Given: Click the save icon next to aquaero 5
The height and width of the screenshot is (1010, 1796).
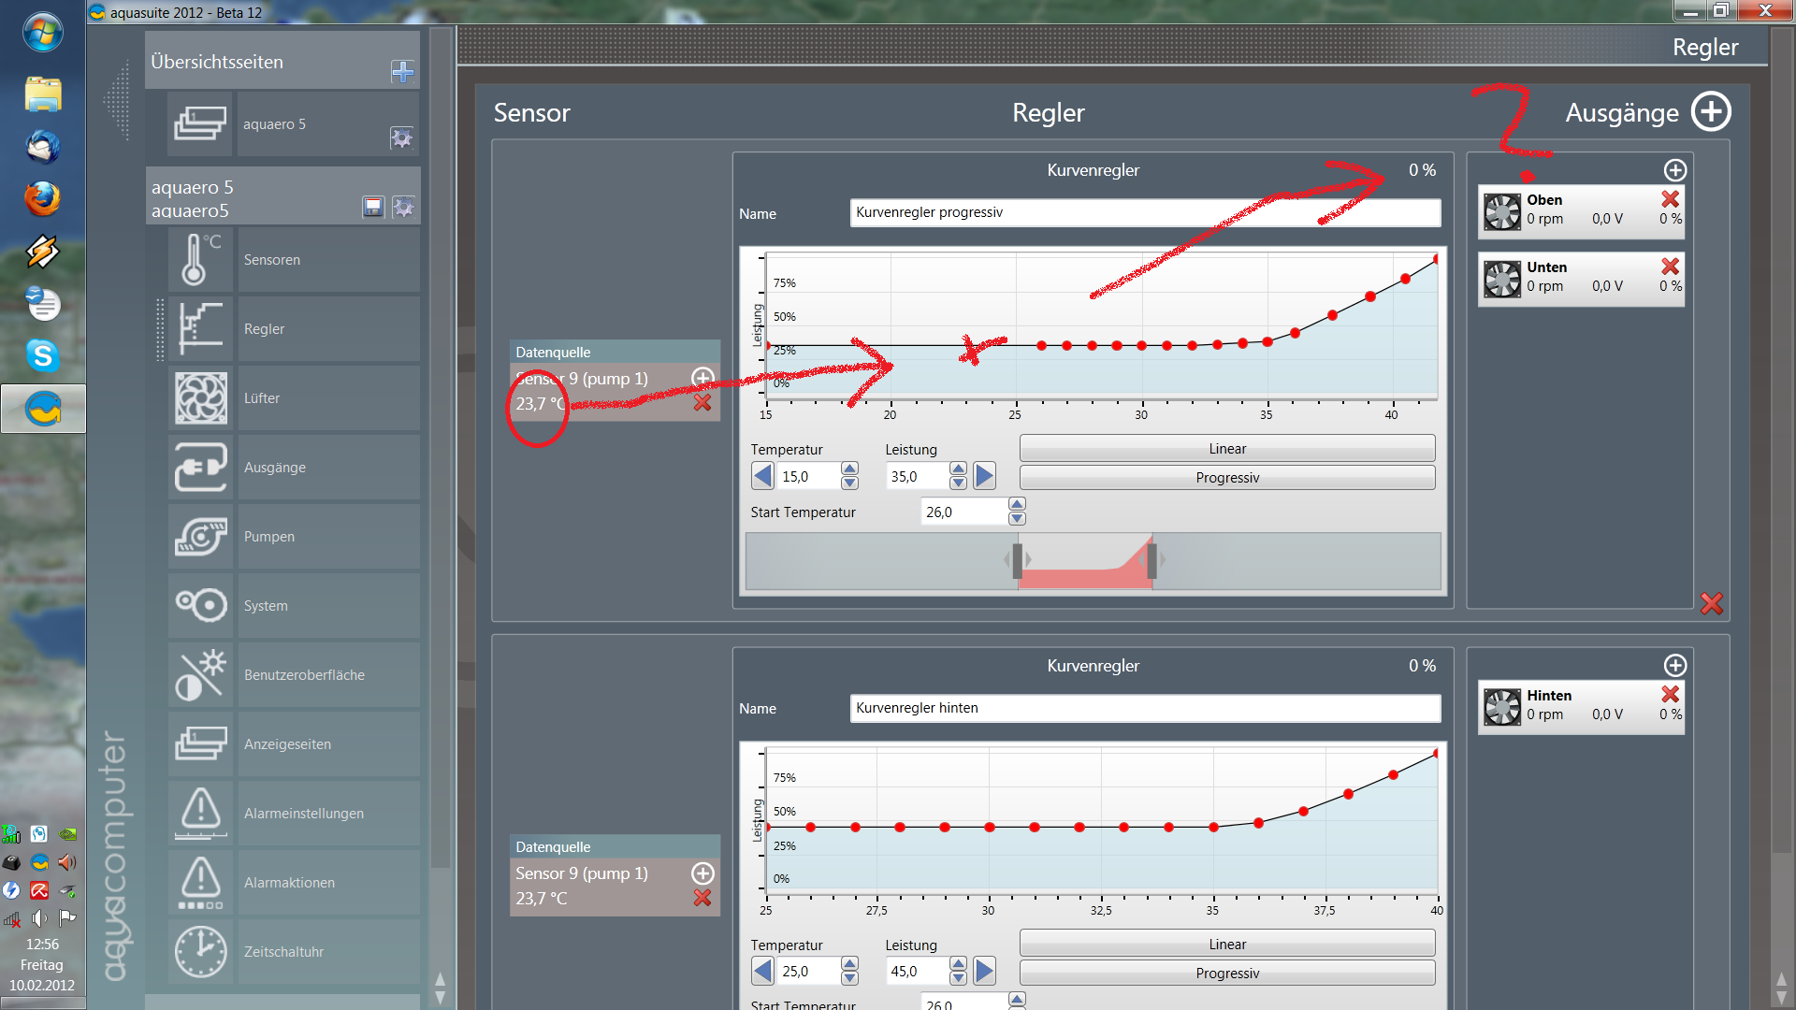Looking at the screenshot, I should point(373,207).
